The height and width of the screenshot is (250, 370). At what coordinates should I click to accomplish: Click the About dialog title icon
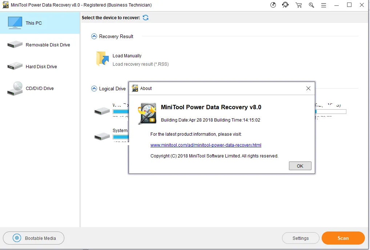[135, 89]
